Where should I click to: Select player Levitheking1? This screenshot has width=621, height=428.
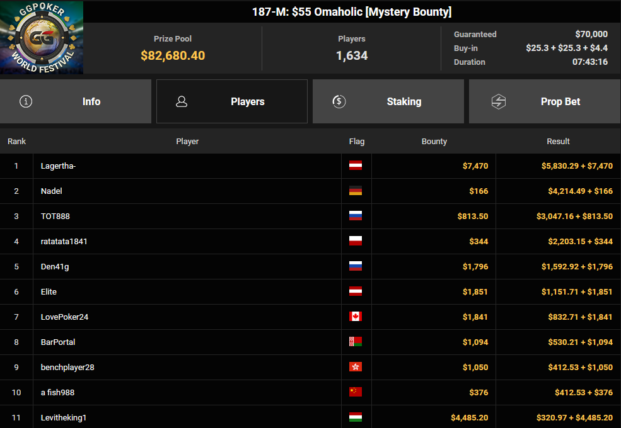click(64, 418)
